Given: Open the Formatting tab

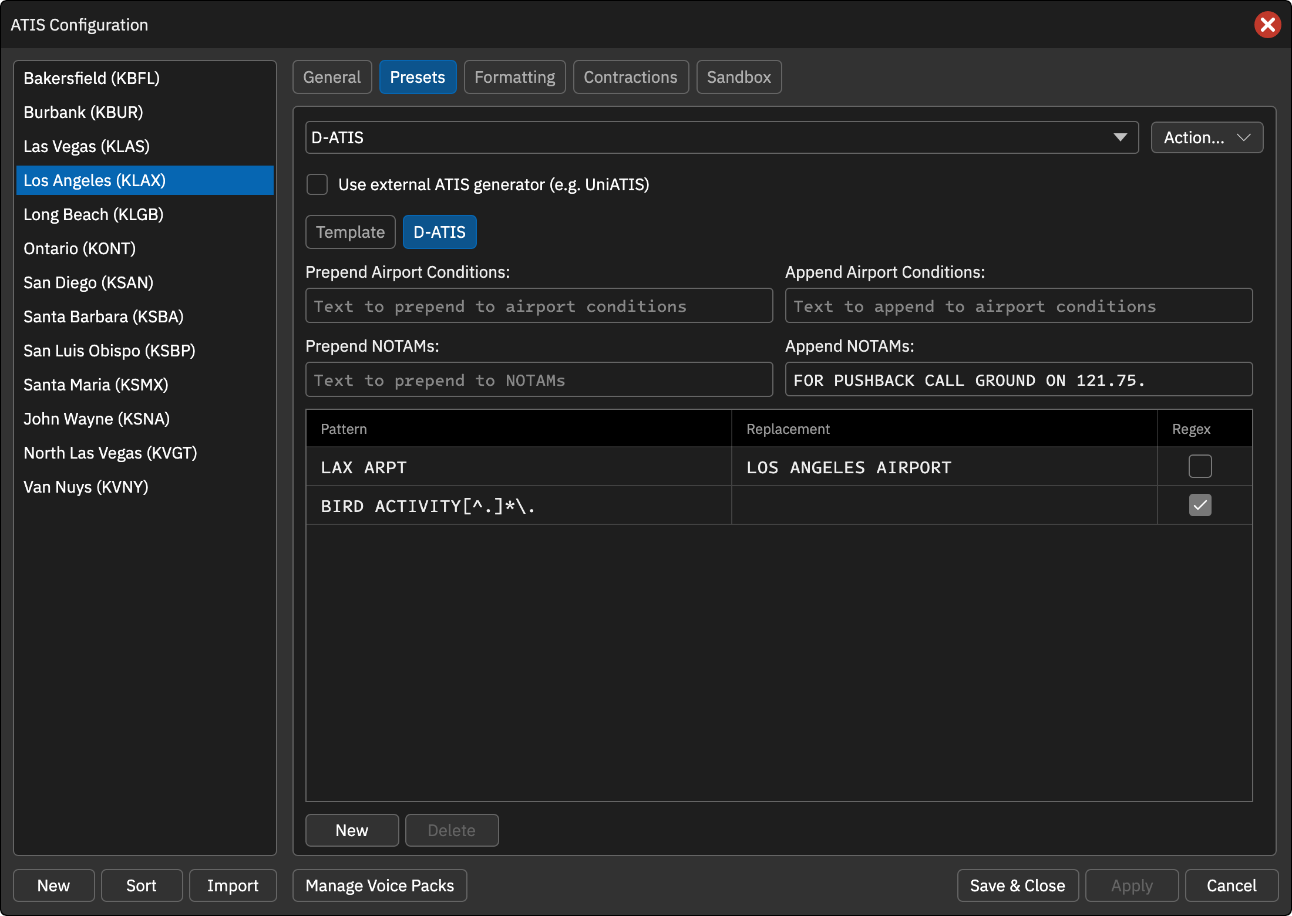Looking at the screenshot, I should (514, 77).
